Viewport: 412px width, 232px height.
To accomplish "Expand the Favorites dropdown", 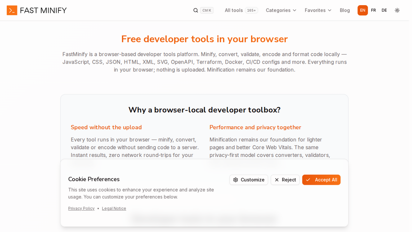I will click(x=318, y=10).
